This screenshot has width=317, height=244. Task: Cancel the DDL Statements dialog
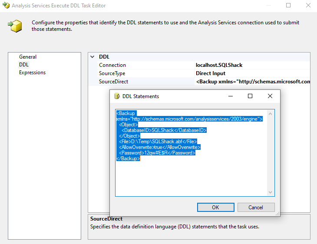tap(256, 207)
